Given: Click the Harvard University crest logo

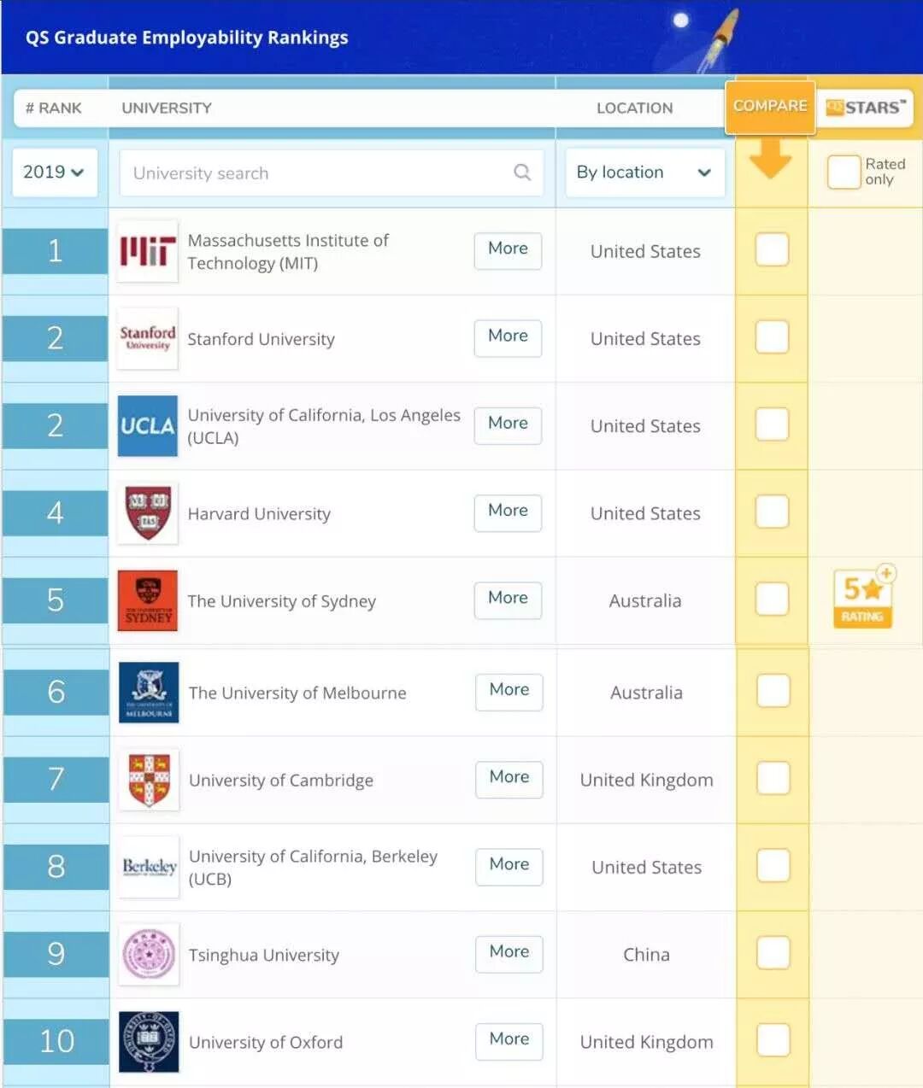Looking at the screenshot, I should 148,513.
